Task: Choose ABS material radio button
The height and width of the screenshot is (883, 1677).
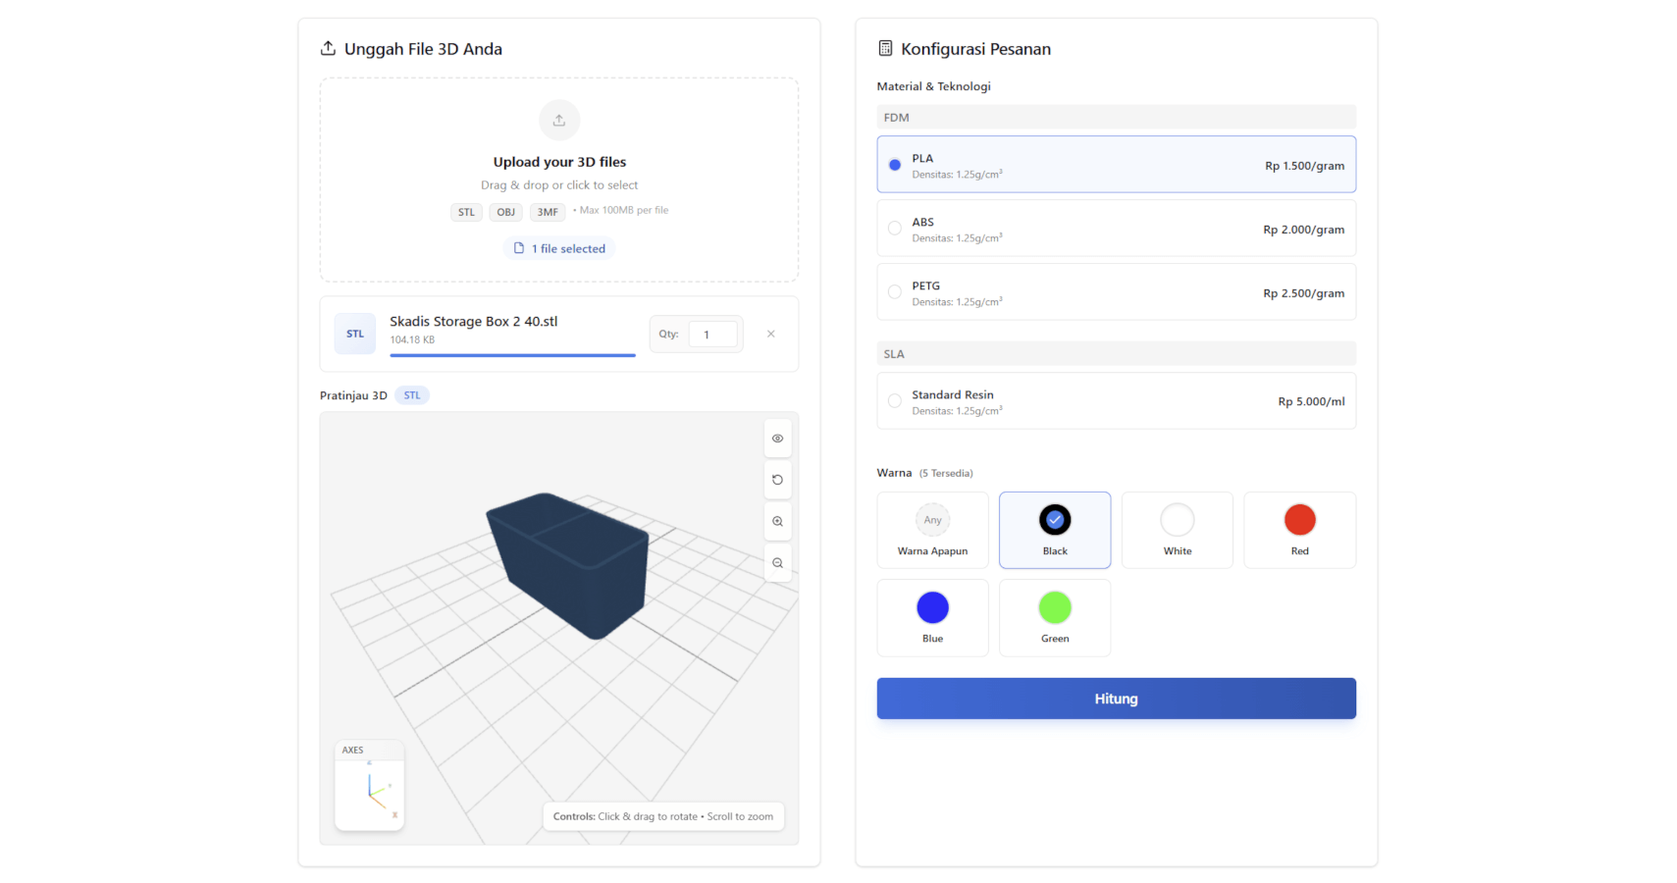Action: tap(895, 229)
